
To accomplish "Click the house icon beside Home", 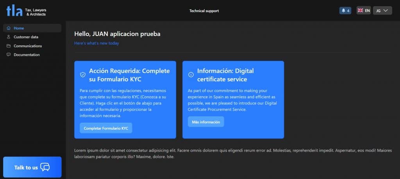I will [x=9, y=28].
